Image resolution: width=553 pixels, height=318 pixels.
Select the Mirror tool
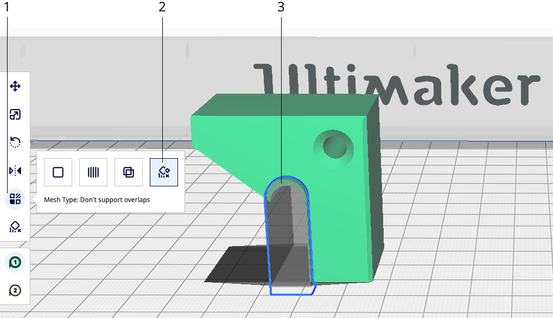click(15, 170)
